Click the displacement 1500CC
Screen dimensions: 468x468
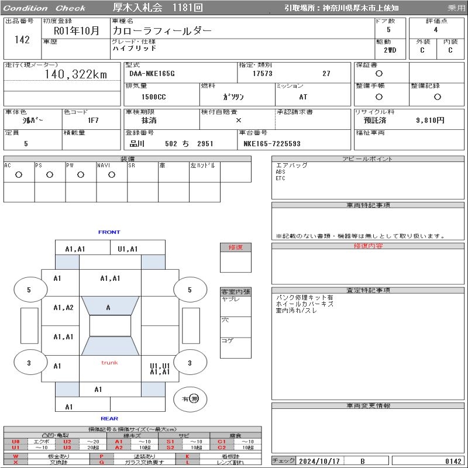click(154, 97)
